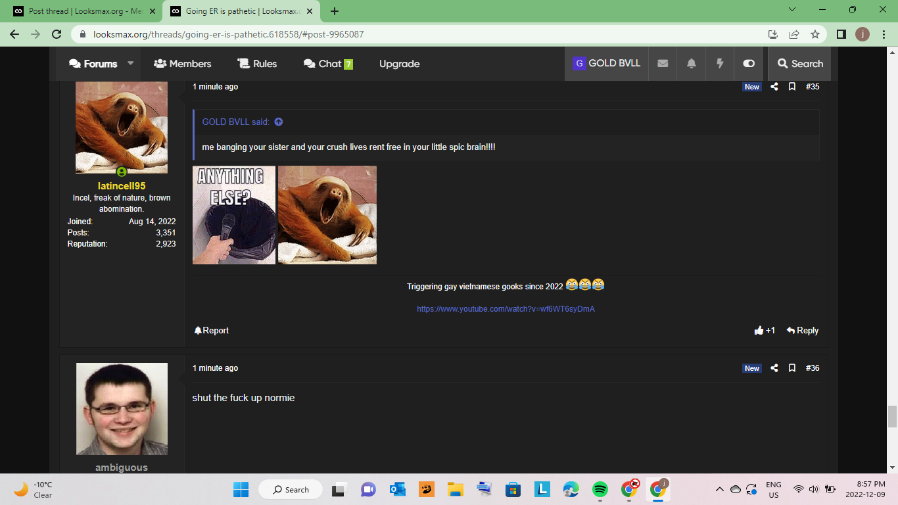Screen dimensions: 898x505
Task: Click the page vertical scrollbar thumb
Action: (892, 417)
